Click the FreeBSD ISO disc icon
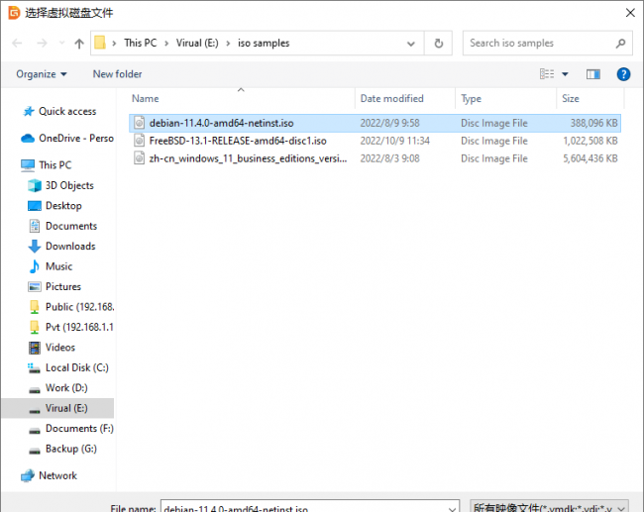This screenshot has height=512, width=644. [140, 141]
